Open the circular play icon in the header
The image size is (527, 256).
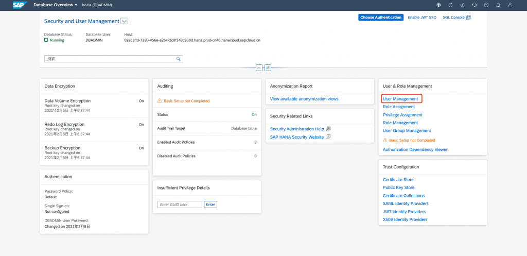(x=463, y=5)
